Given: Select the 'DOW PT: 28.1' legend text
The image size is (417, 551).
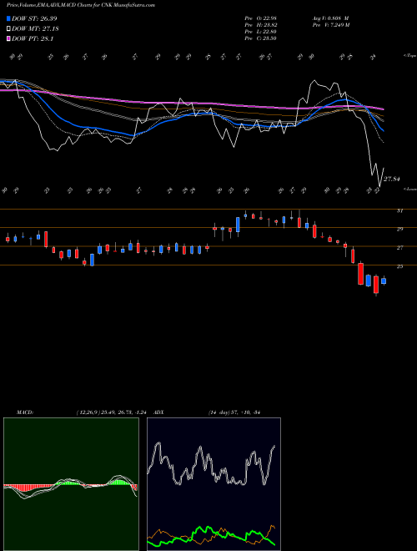Looking at the screenshot, I should [33, 39].
